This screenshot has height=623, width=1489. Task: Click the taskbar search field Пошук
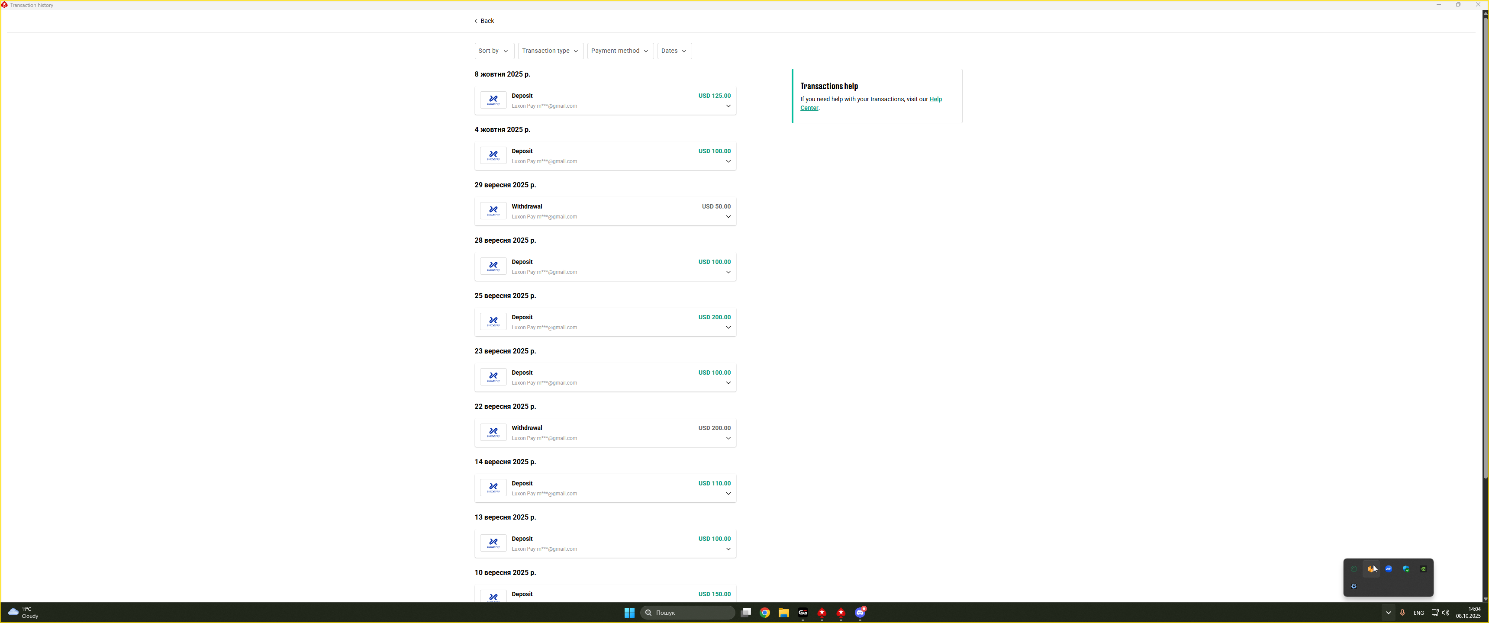tap(688, 613)
